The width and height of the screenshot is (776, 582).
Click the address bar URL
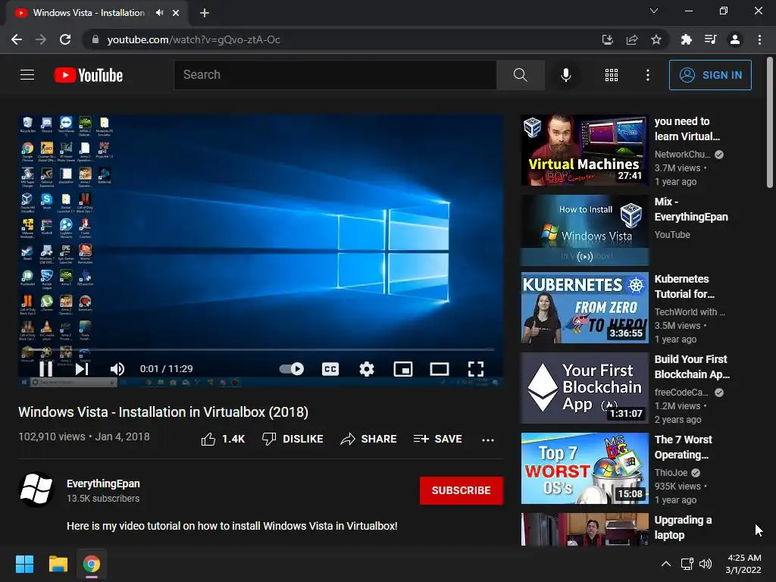193,39
